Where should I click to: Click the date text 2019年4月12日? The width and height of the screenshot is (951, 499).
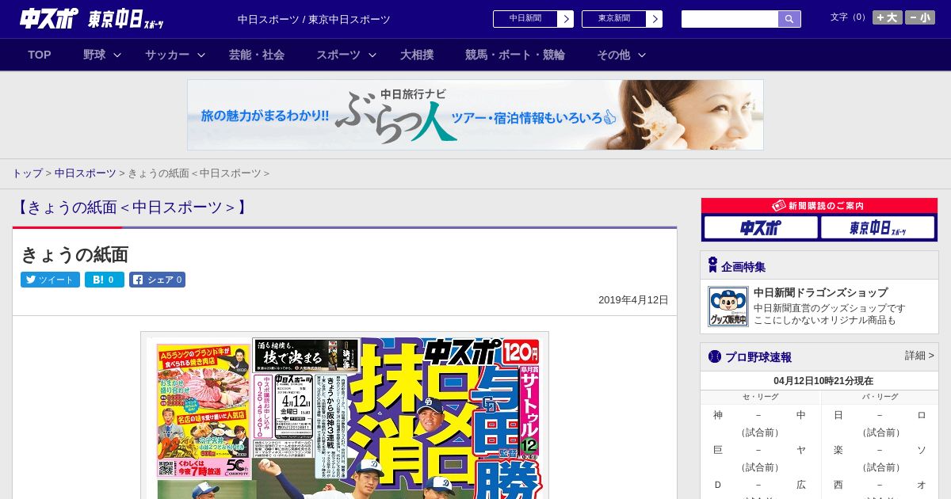pos(633,299)
